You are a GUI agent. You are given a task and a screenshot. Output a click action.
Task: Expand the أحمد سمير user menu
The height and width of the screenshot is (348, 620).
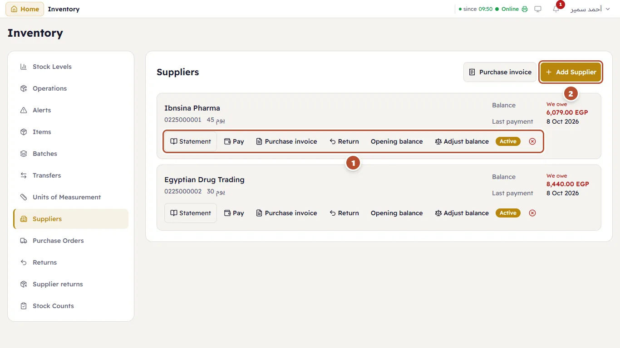590,9
